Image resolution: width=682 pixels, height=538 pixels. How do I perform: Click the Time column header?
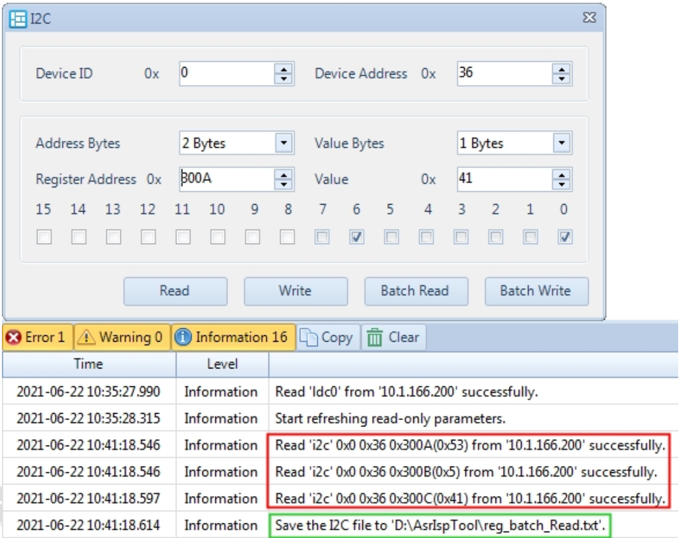point(89,364)
